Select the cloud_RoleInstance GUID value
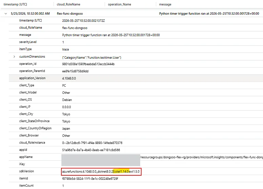 [92, 143]
